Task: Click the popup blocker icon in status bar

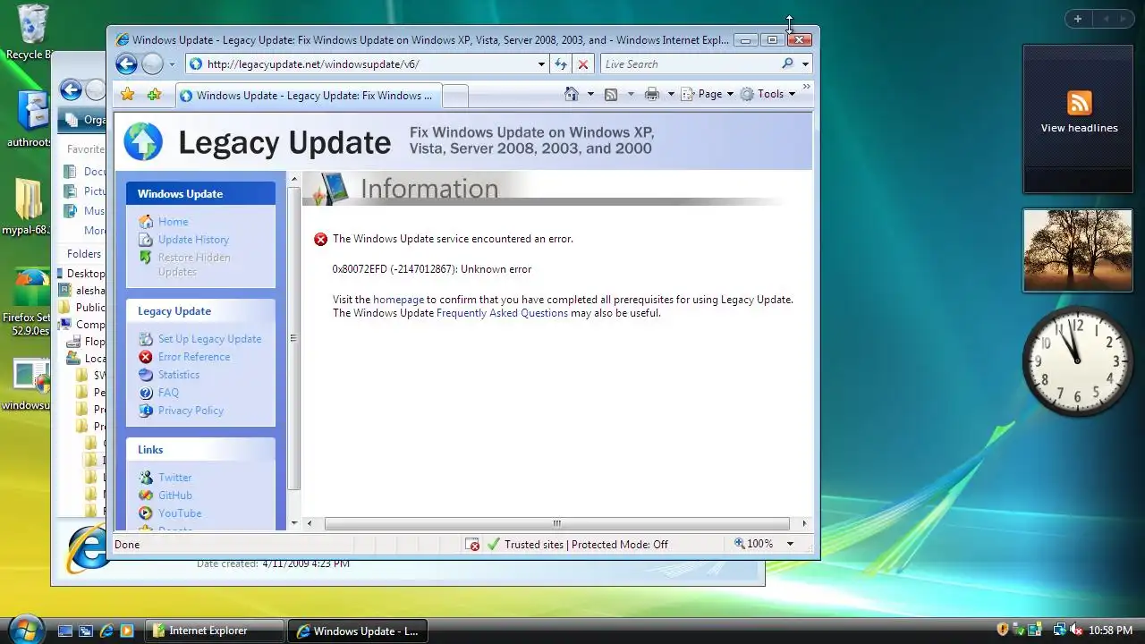Action: point(472,544)
